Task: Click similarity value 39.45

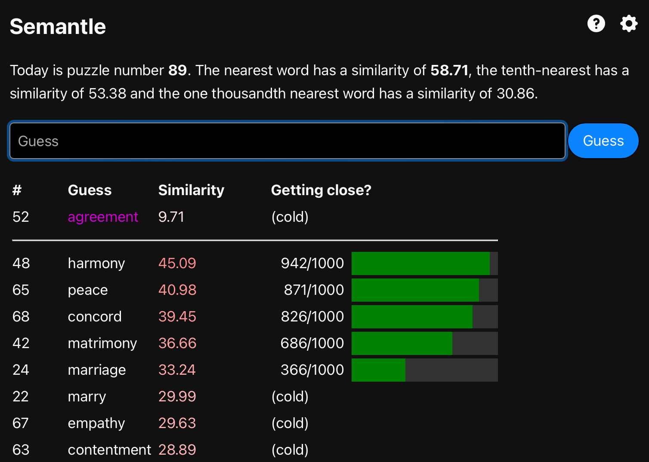Action: 177,317
